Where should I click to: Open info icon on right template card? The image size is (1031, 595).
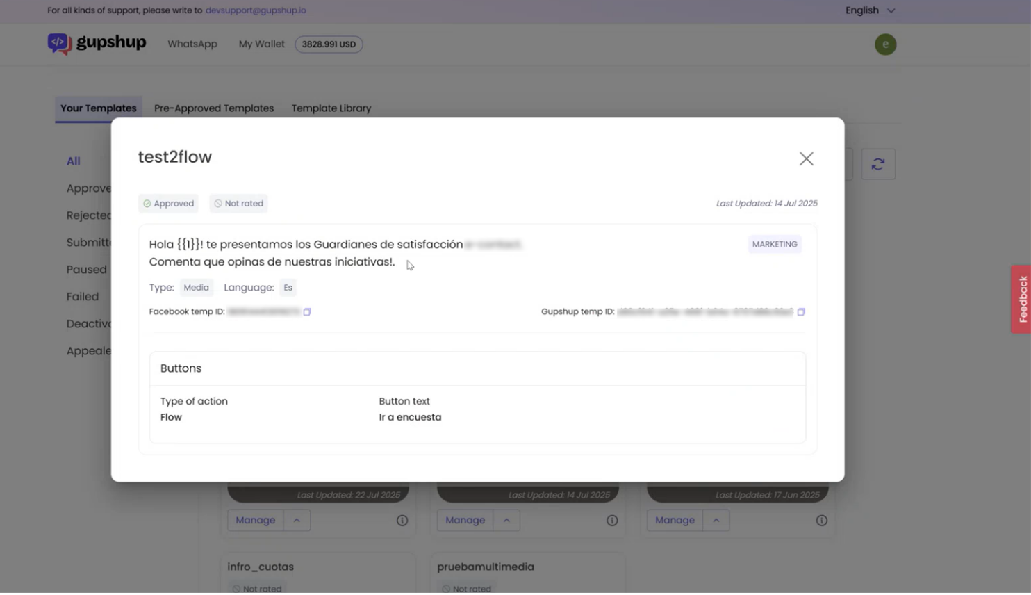(x=822, y=521)
